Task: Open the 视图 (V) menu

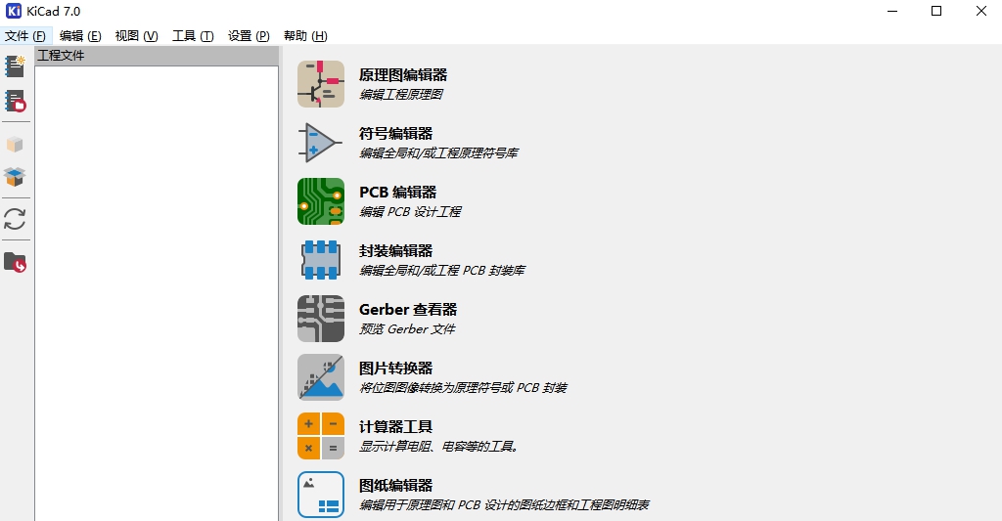Action: [x=136, y=36]
